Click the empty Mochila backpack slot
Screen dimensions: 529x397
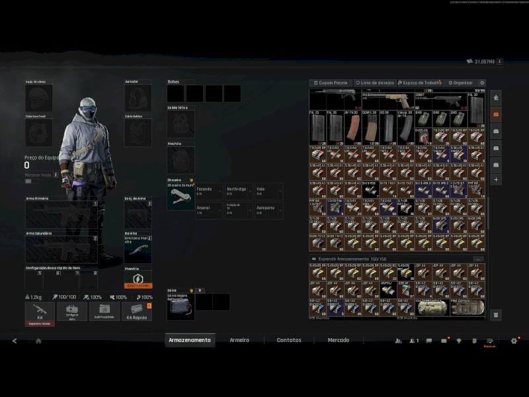click(181, 160)
